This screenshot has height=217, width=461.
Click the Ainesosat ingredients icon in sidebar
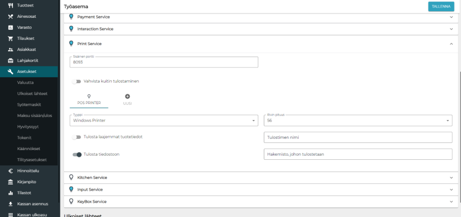(x=10, y=16)
